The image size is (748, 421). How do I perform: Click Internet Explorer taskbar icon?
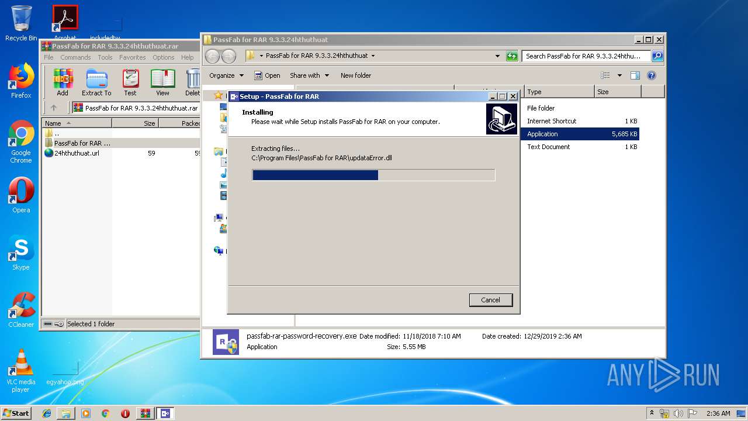point(47,413)
